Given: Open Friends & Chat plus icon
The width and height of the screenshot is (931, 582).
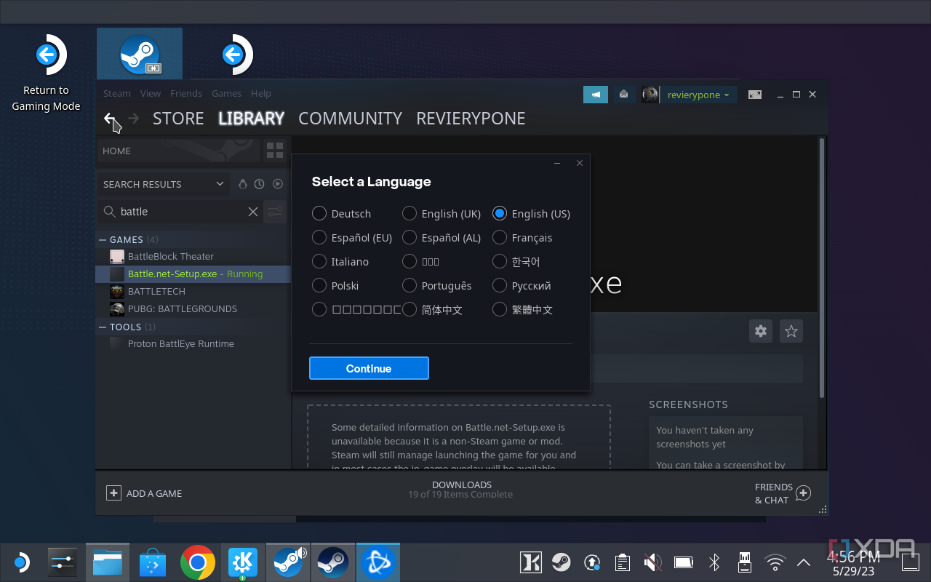Looking at the screenshot, I should coord(803,493).
